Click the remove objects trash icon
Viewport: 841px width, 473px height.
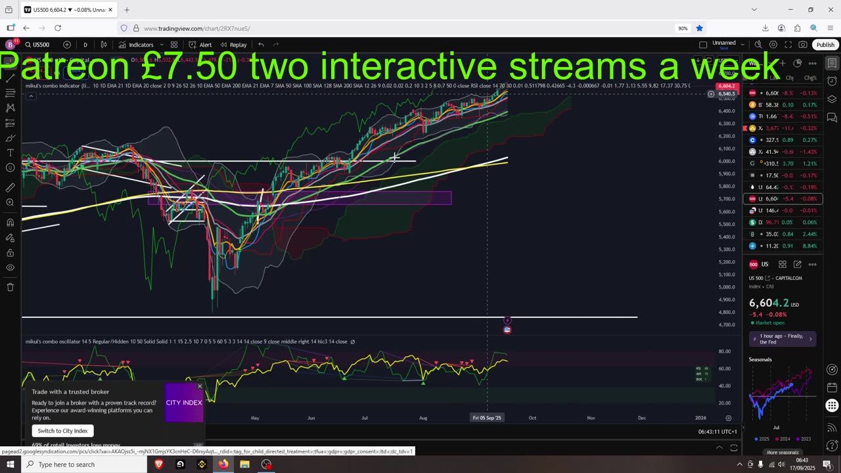pos(10,287)
